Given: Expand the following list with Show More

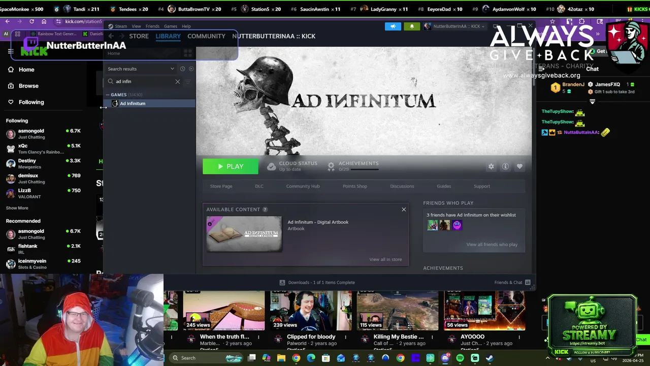Looking at the screenshot, I should 17,208.
